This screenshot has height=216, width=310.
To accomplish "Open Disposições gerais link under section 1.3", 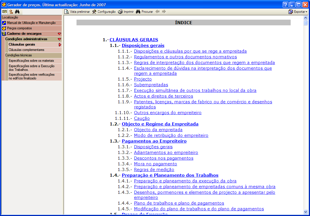I will pos(153,147).
